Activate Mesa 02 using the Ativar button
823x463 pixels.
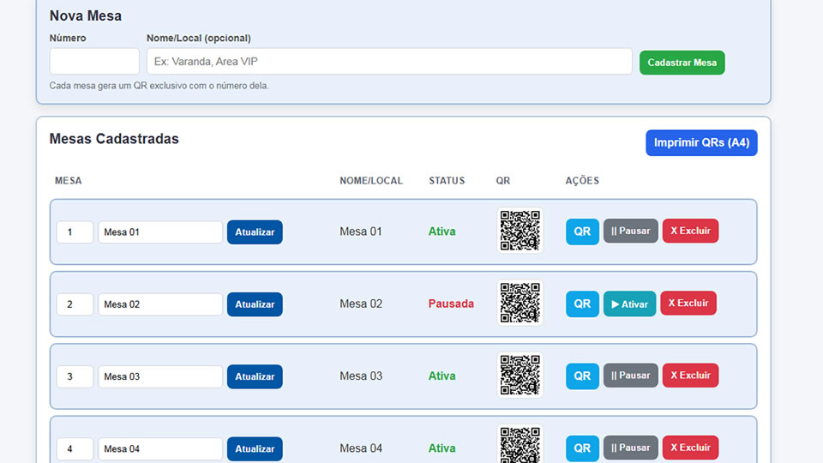tap(629, 304)
